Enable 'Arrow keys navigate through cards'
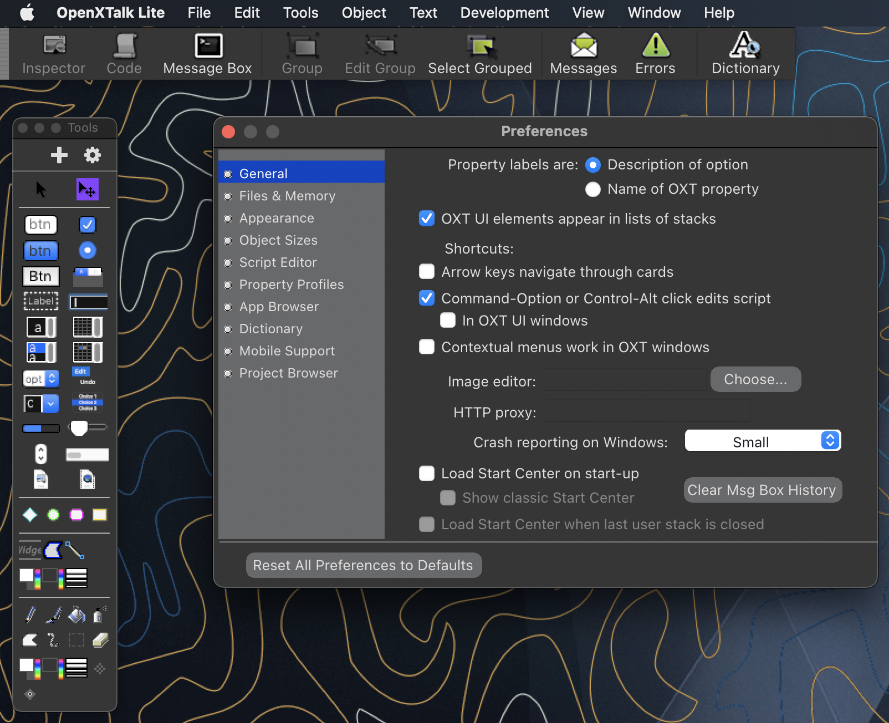889x723 pixels. click(x=427, y=272)
